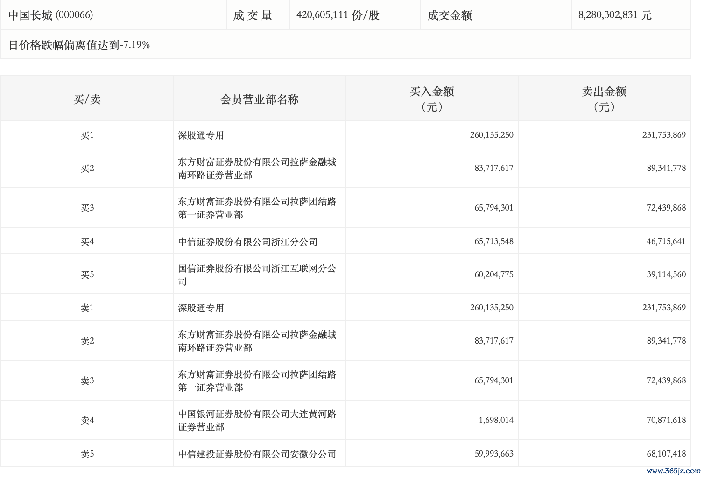Click the 卖出金额（元） column header
The height and width of the screenshot is (478, 704).
(604, 99)
